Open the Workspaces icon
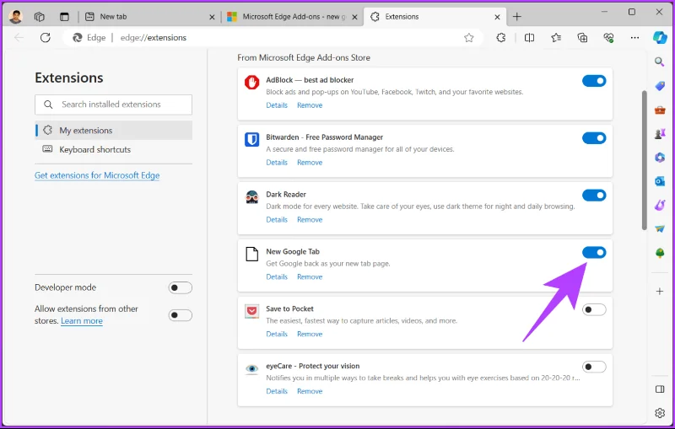The width and height of the screenshot is (675, 429). (x=40, y=17)
